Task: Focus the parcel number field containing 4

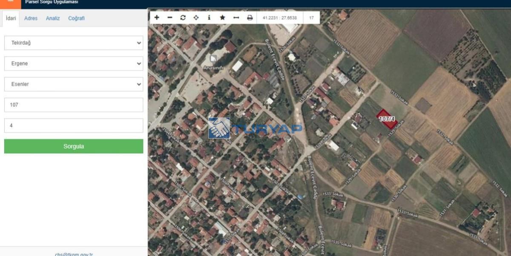Action: (x=74, y=126)
